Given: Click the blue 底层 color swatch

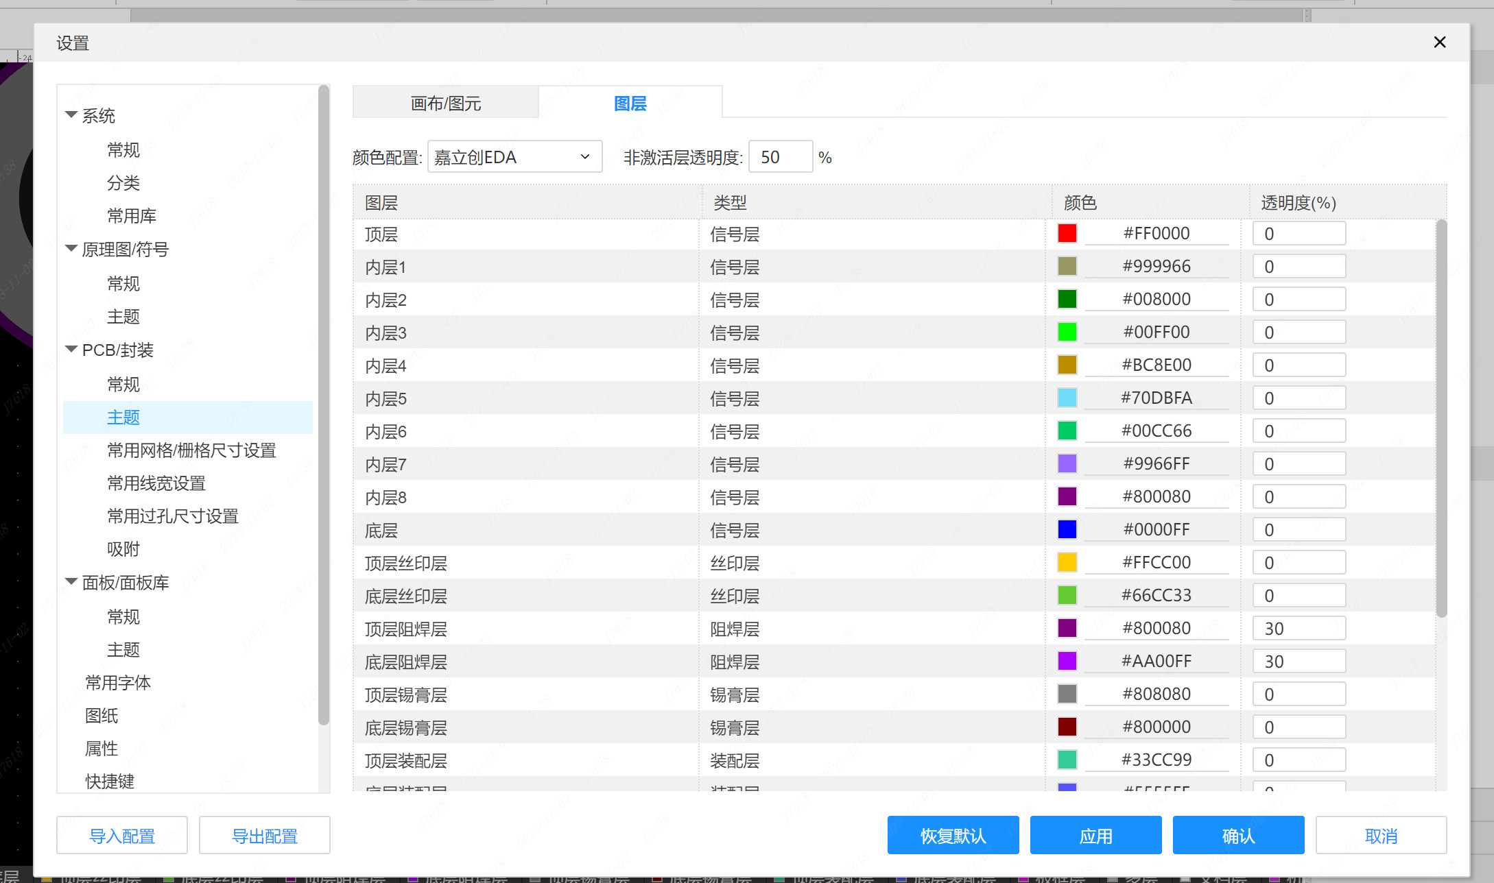Looking at the screenshot, I should point(1067,529).
